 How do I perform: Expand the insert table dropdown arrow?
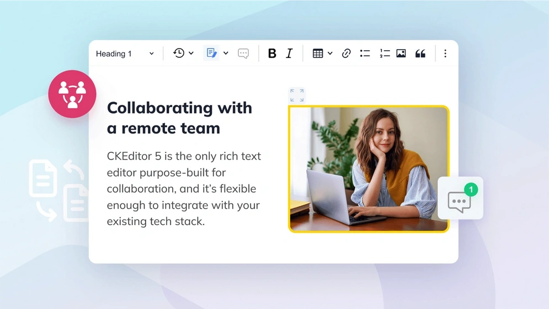click(x=330, y=54)
